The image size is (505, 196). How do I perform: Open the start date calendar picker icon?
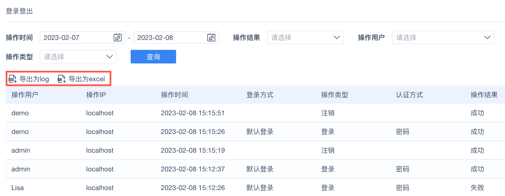click(117, 38)
